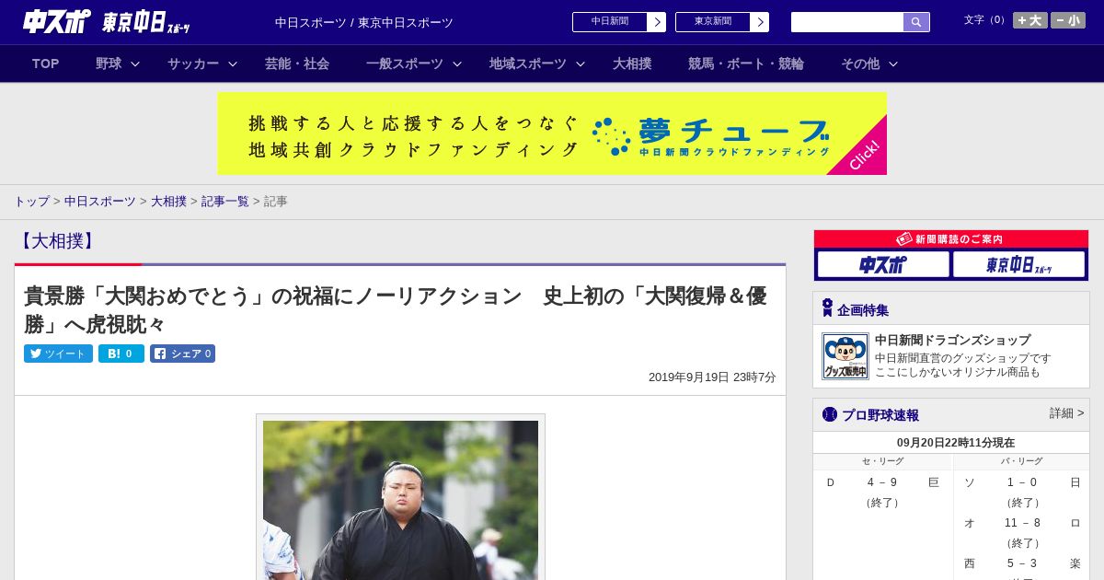Go to 記事一覧 breadcrumb link
The image size is (1104, 580).
coord(225,201)
